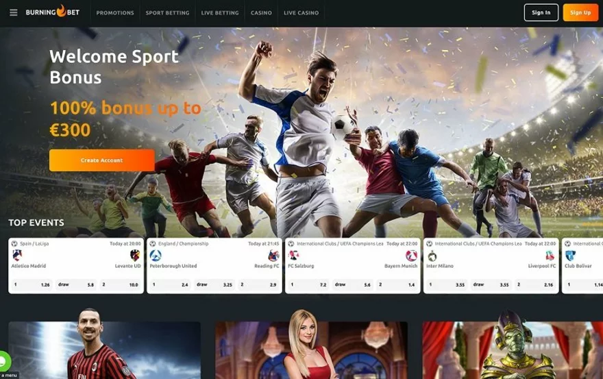603x379 pixels.
Task: Click the Atletico Madrid team crest
Action: pos(17,256)
